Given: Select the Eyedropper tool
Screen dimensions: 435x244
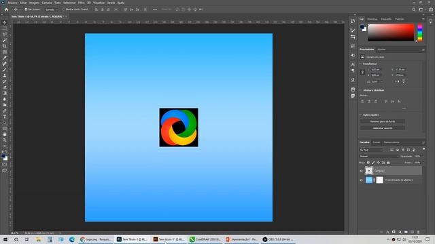Looking at the screenshot, I should click(5, 58).
